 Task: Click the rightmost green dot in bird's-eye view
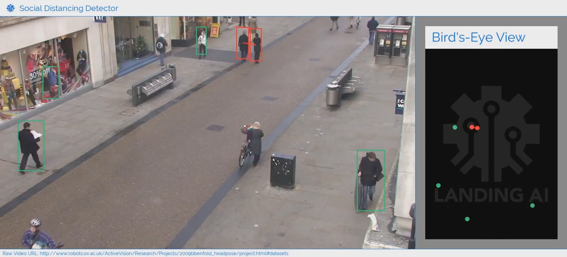point(532,205)
